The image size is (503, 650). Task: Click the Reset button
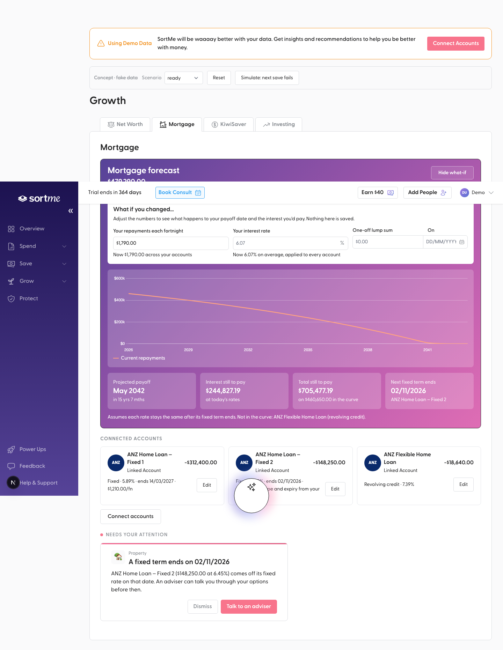pyautogui.click(x=219, y=77)
